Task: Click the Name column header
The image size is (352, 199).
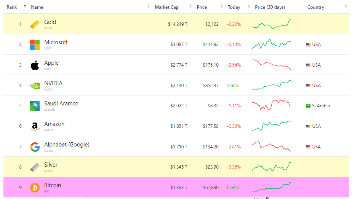Action: click(x=37, y=7)
